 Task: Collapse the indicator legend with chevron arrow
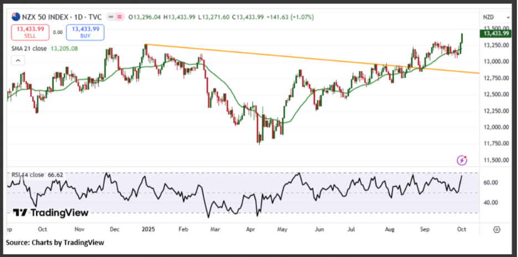[18, 61]
